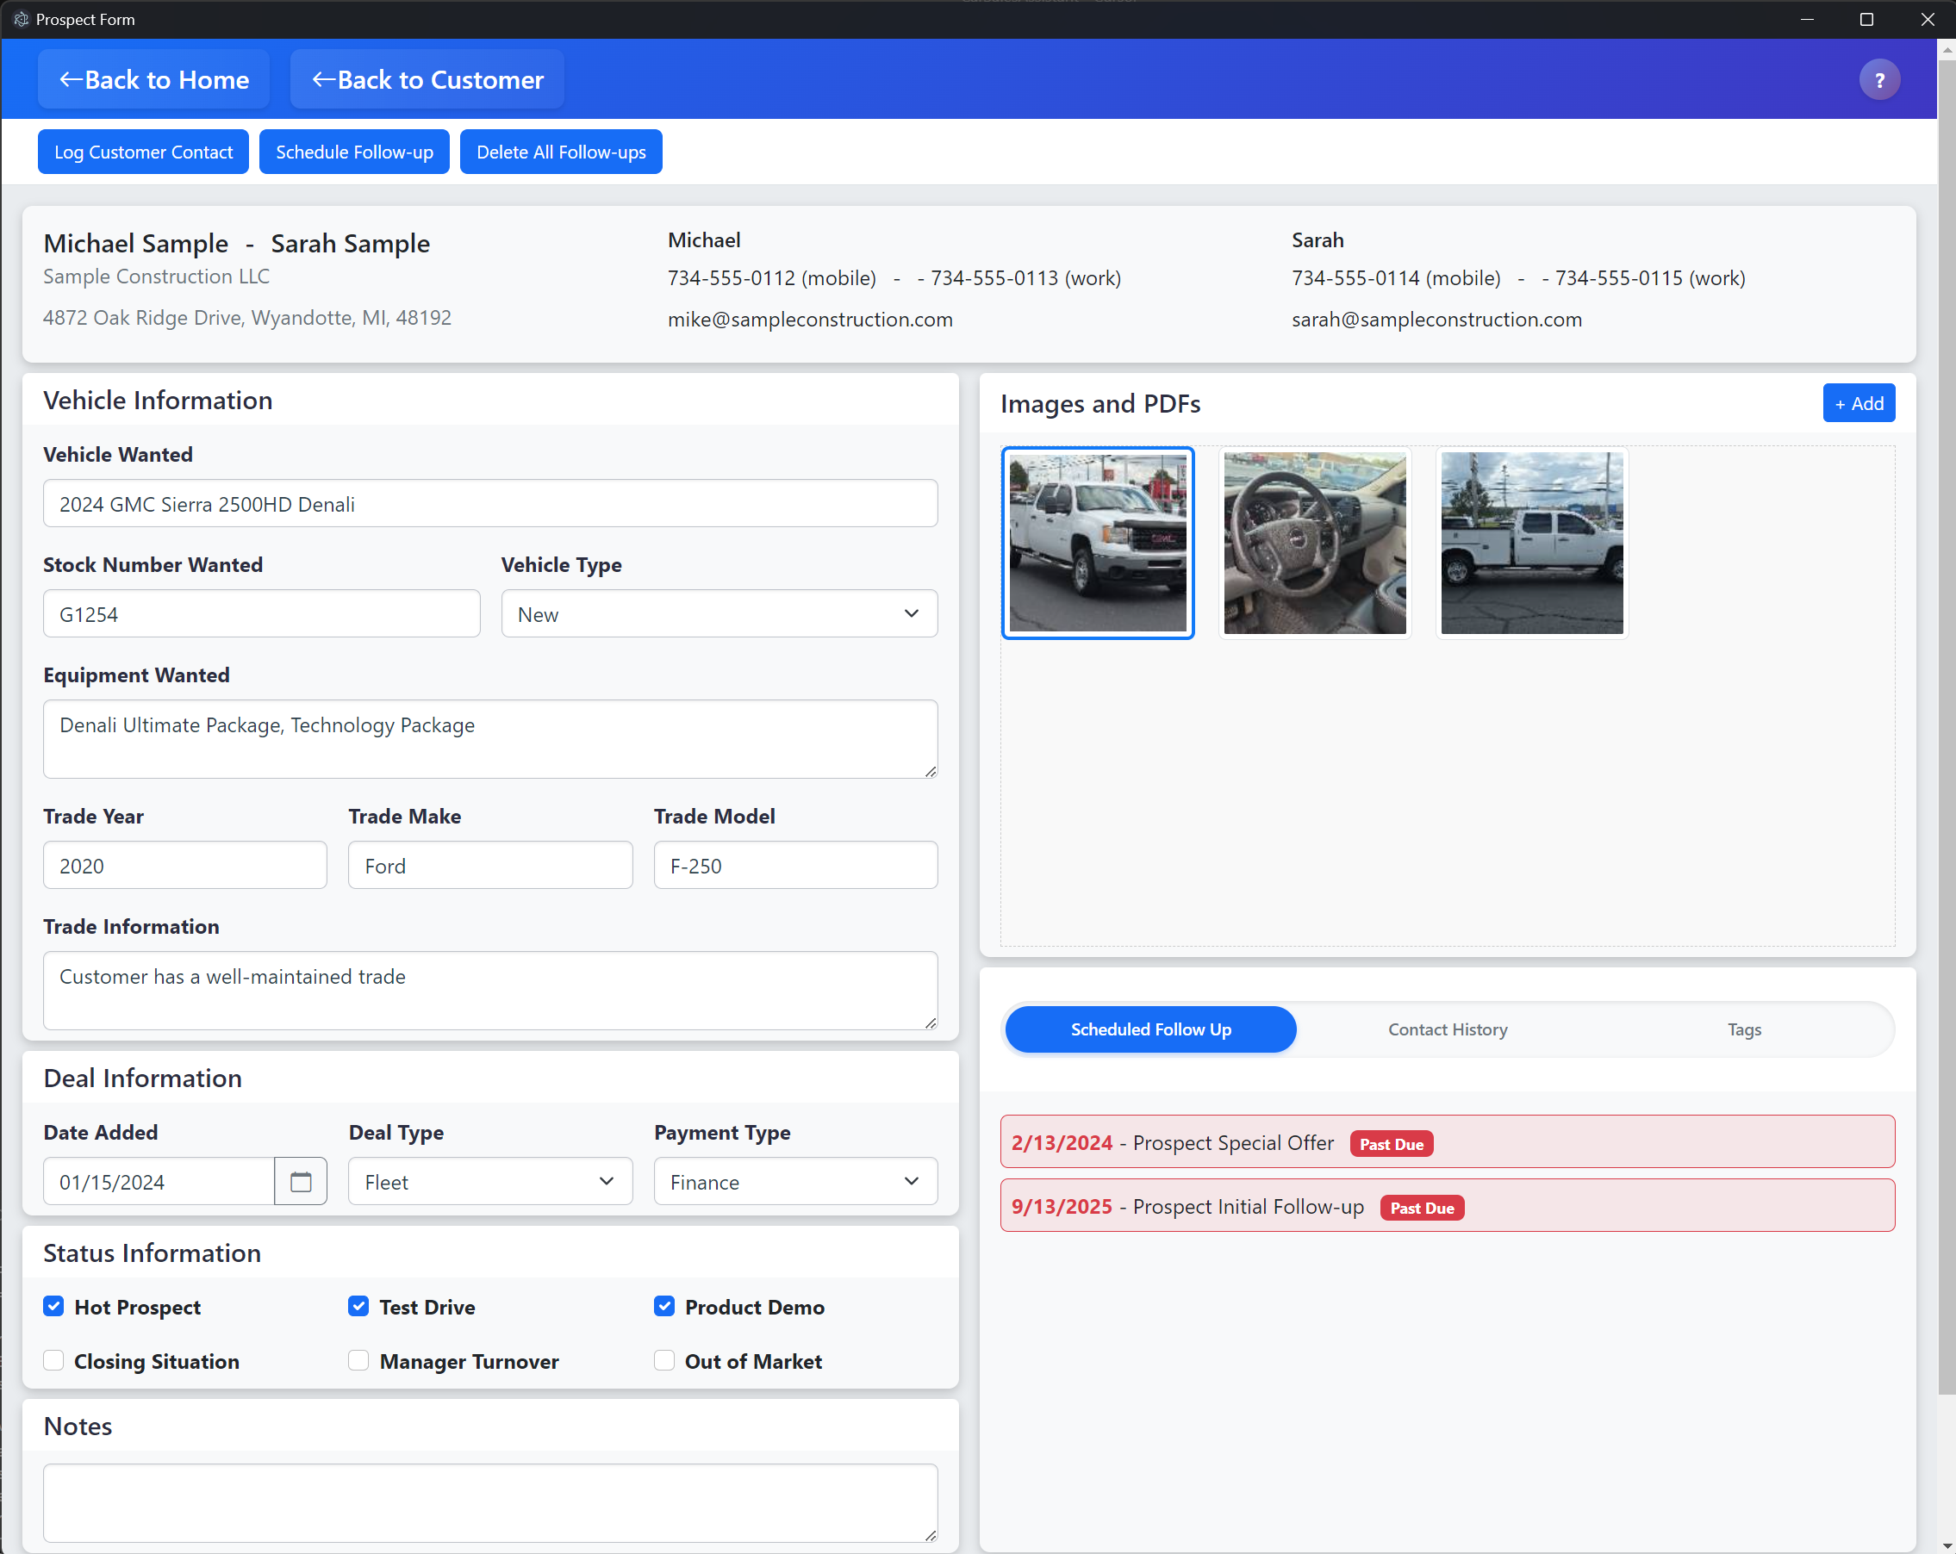Screen dimensions: 1956x1554
Task: Open the Date Added calendar picker
Action: click(x=301, y=1181)
